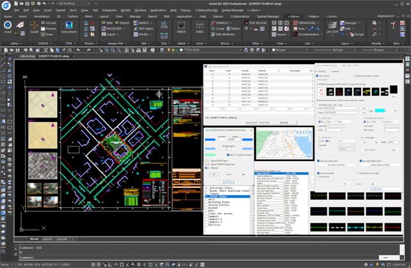This screenshot has height=268, width=411.
Task: Open DTM Instructions icon
Action: 69,26
